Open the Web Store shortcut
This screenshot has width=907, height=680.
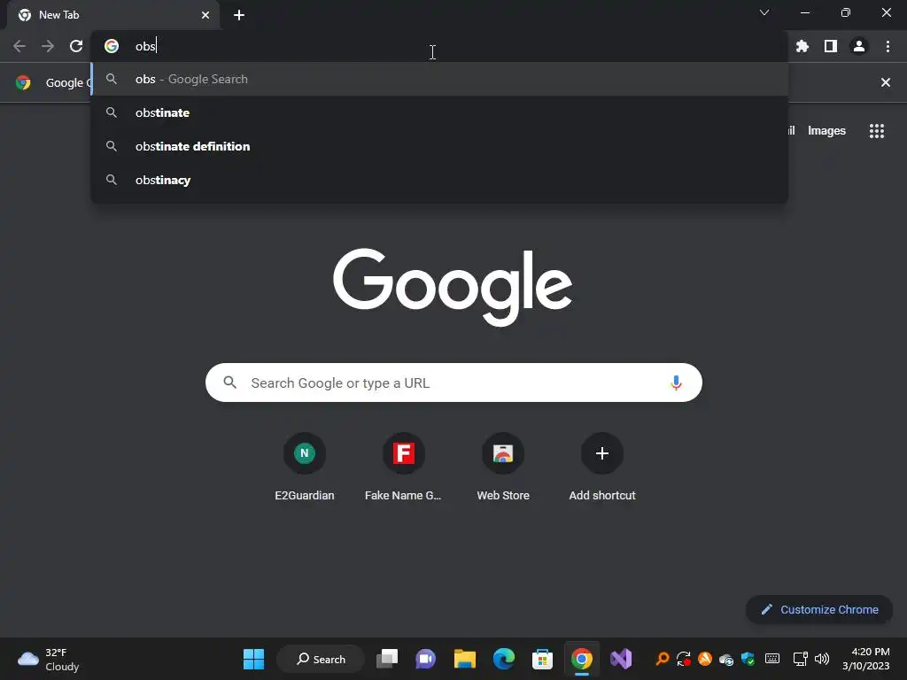503,467
